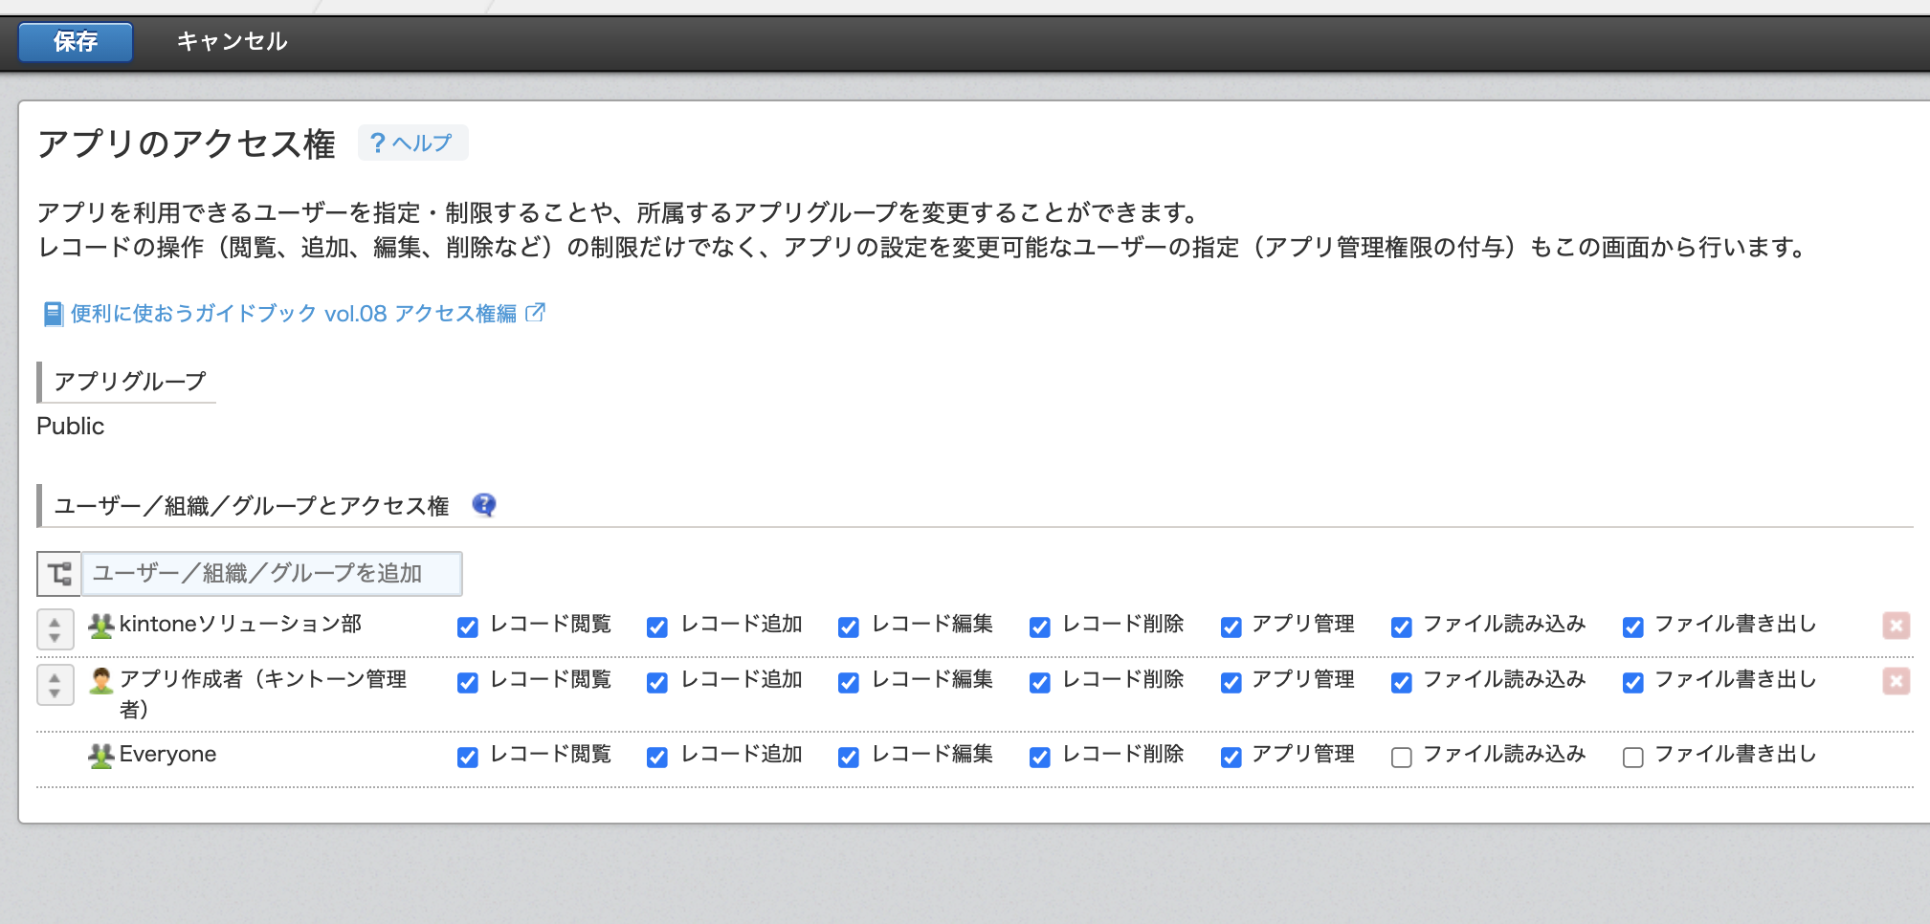Toggle レコード追加 for アプリ作成者
This screenshot has height=924, width=1930.
coord(657,683)
